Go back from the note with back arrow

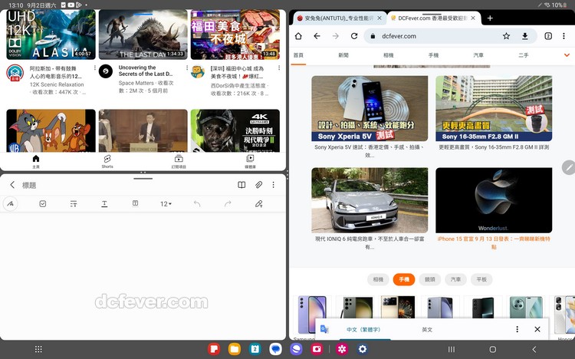coord(12,185)
